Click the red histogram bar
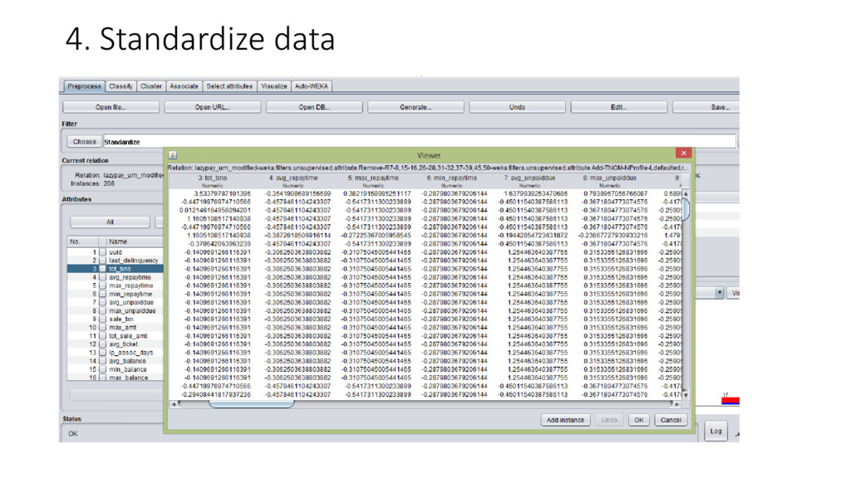The width and height of the screenshot is (851, 478). (x=730, y=400)
